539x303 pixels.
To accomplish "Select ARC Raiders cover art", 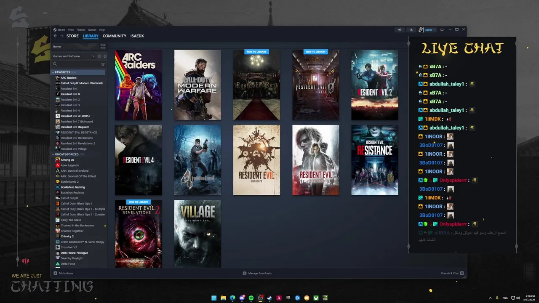I will tap(139, 85).
